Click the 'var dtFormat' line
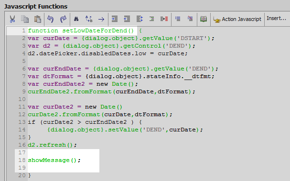 tap(121, 77)
